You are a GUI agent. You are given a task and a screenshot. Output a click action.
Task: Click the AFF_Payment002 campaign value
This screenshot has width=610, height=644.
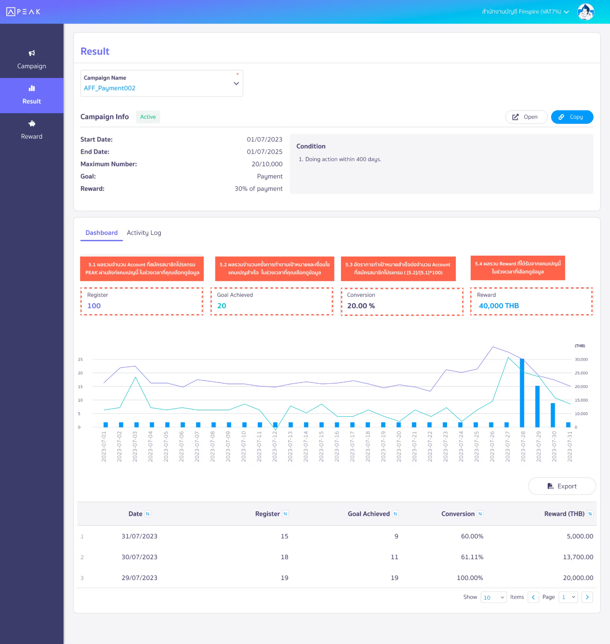(109, 88)
